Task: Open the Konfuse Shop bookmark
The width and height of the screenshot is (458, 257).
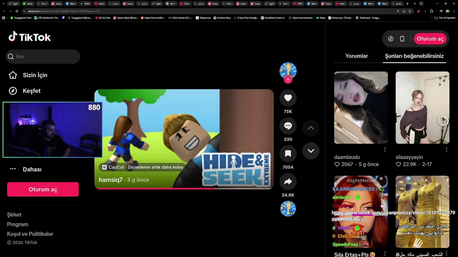Action: (222, 17)
